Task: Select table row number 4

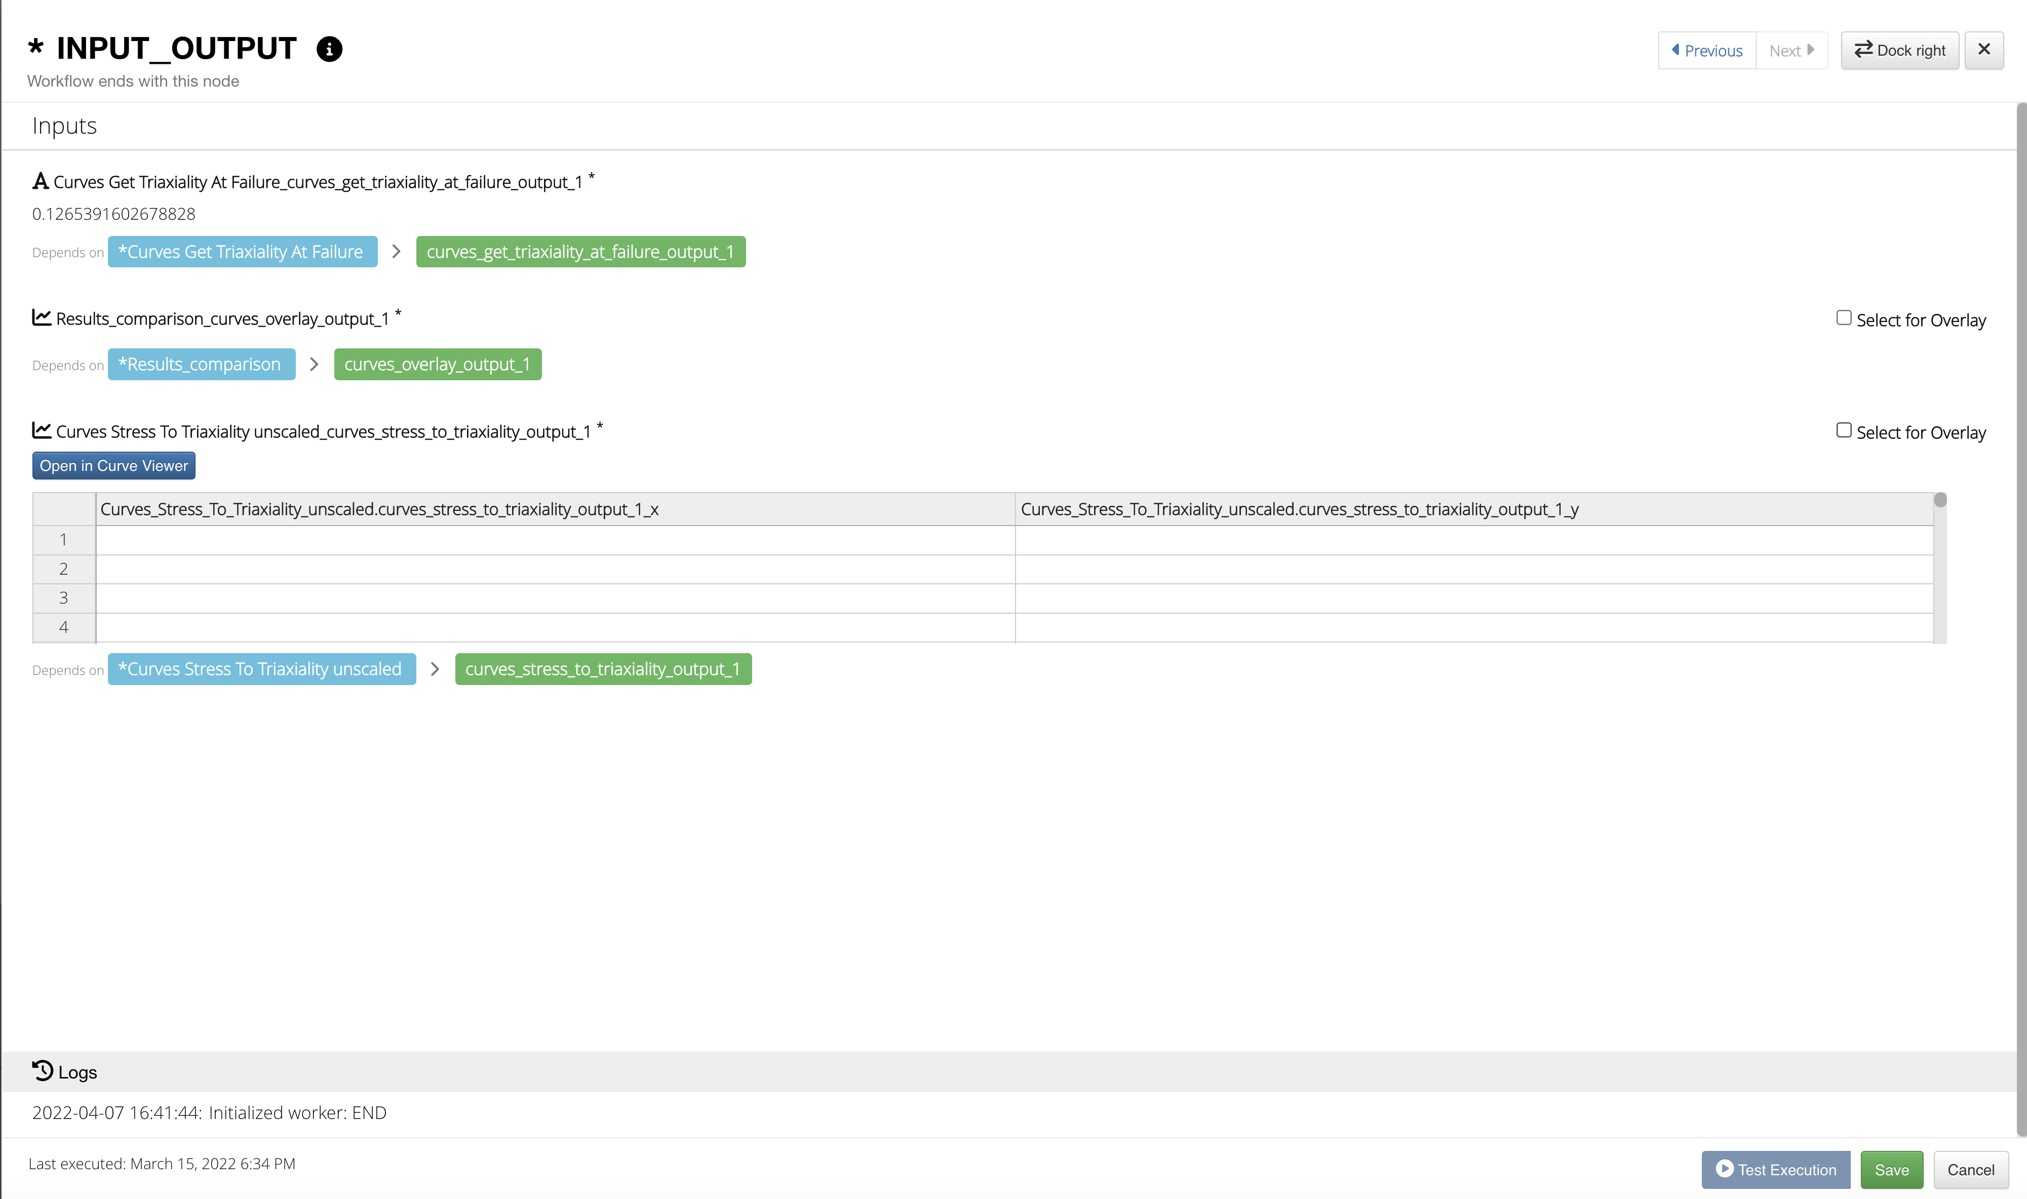Action: coord(64,627)
